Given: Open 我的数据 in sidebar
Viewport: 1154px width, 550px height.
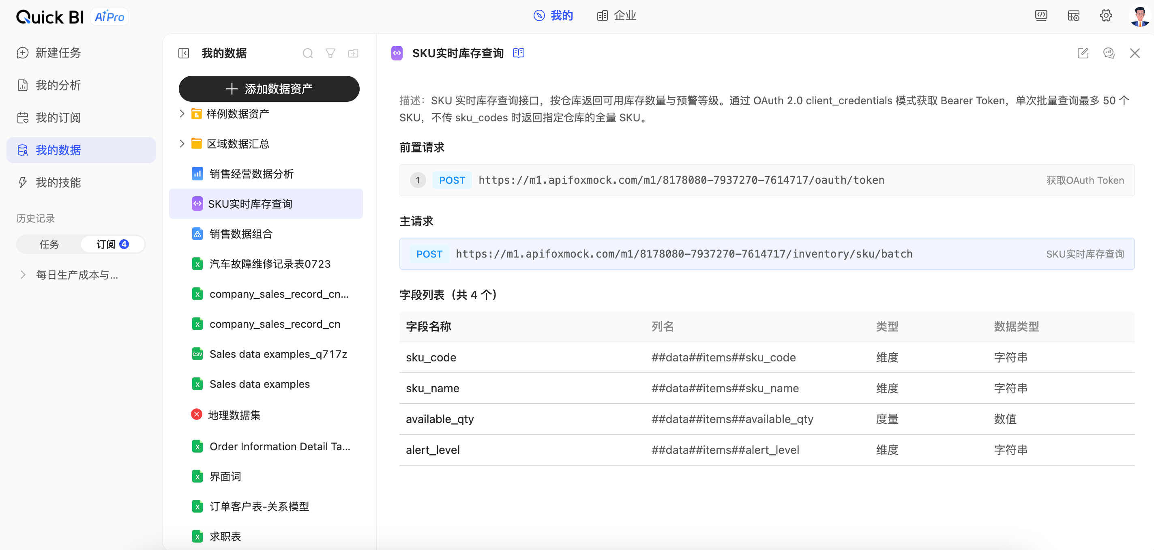Looking at the screenshot, I should coord(81,150).
